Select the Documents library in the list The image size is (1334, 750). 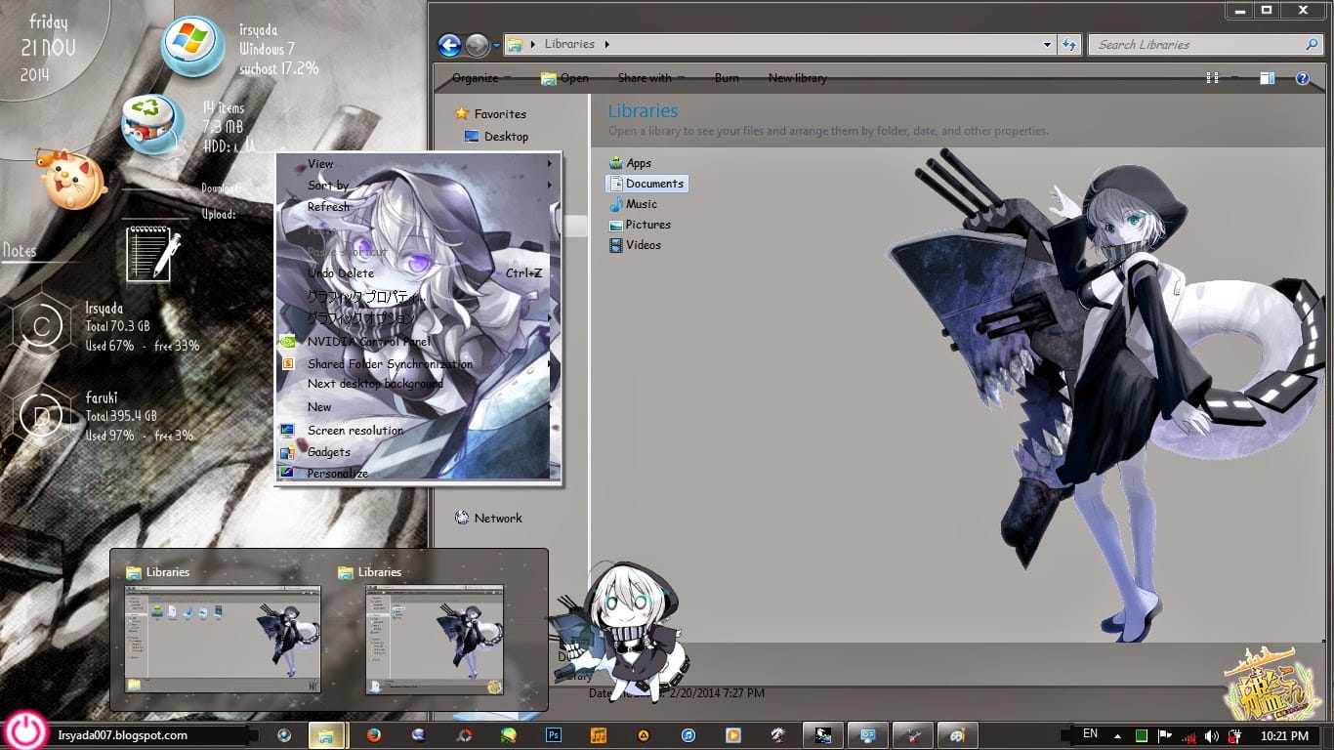pyautogui.click(x=654, y=184)
